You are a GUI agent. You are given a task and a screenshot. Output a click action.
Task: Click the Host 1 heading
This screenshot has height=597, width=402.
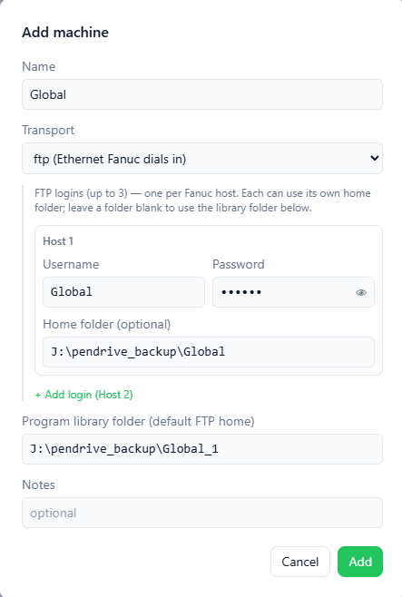coord(58,241)
